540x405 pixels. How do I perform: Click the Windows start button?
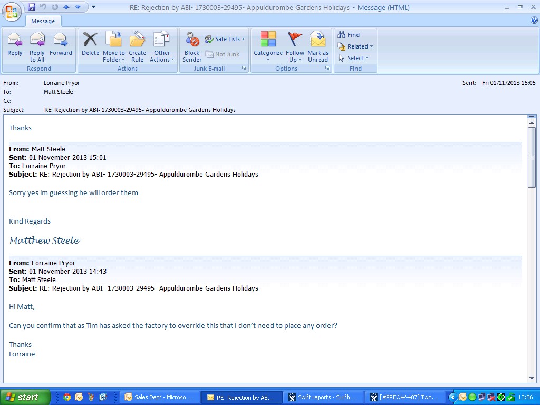tap(24, 397)
